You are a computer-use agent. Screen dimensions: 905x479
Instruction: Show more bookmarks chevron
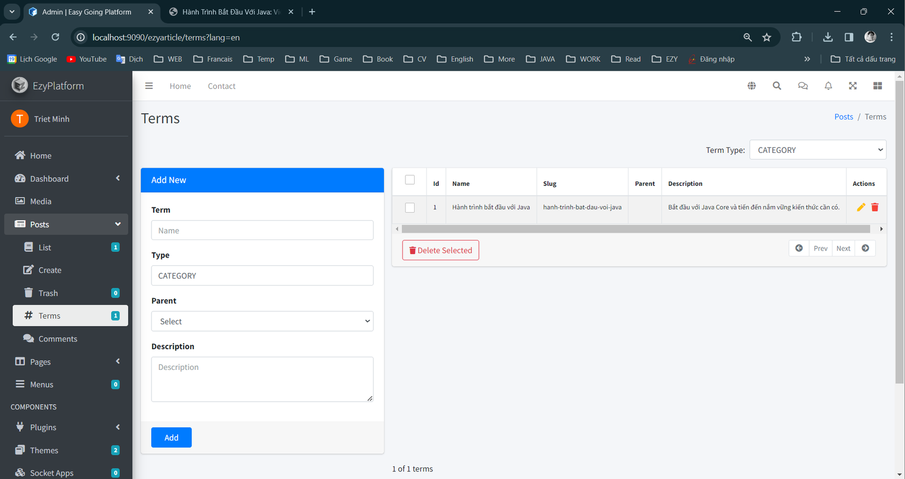pyautogui.click(x=807, y=59)
